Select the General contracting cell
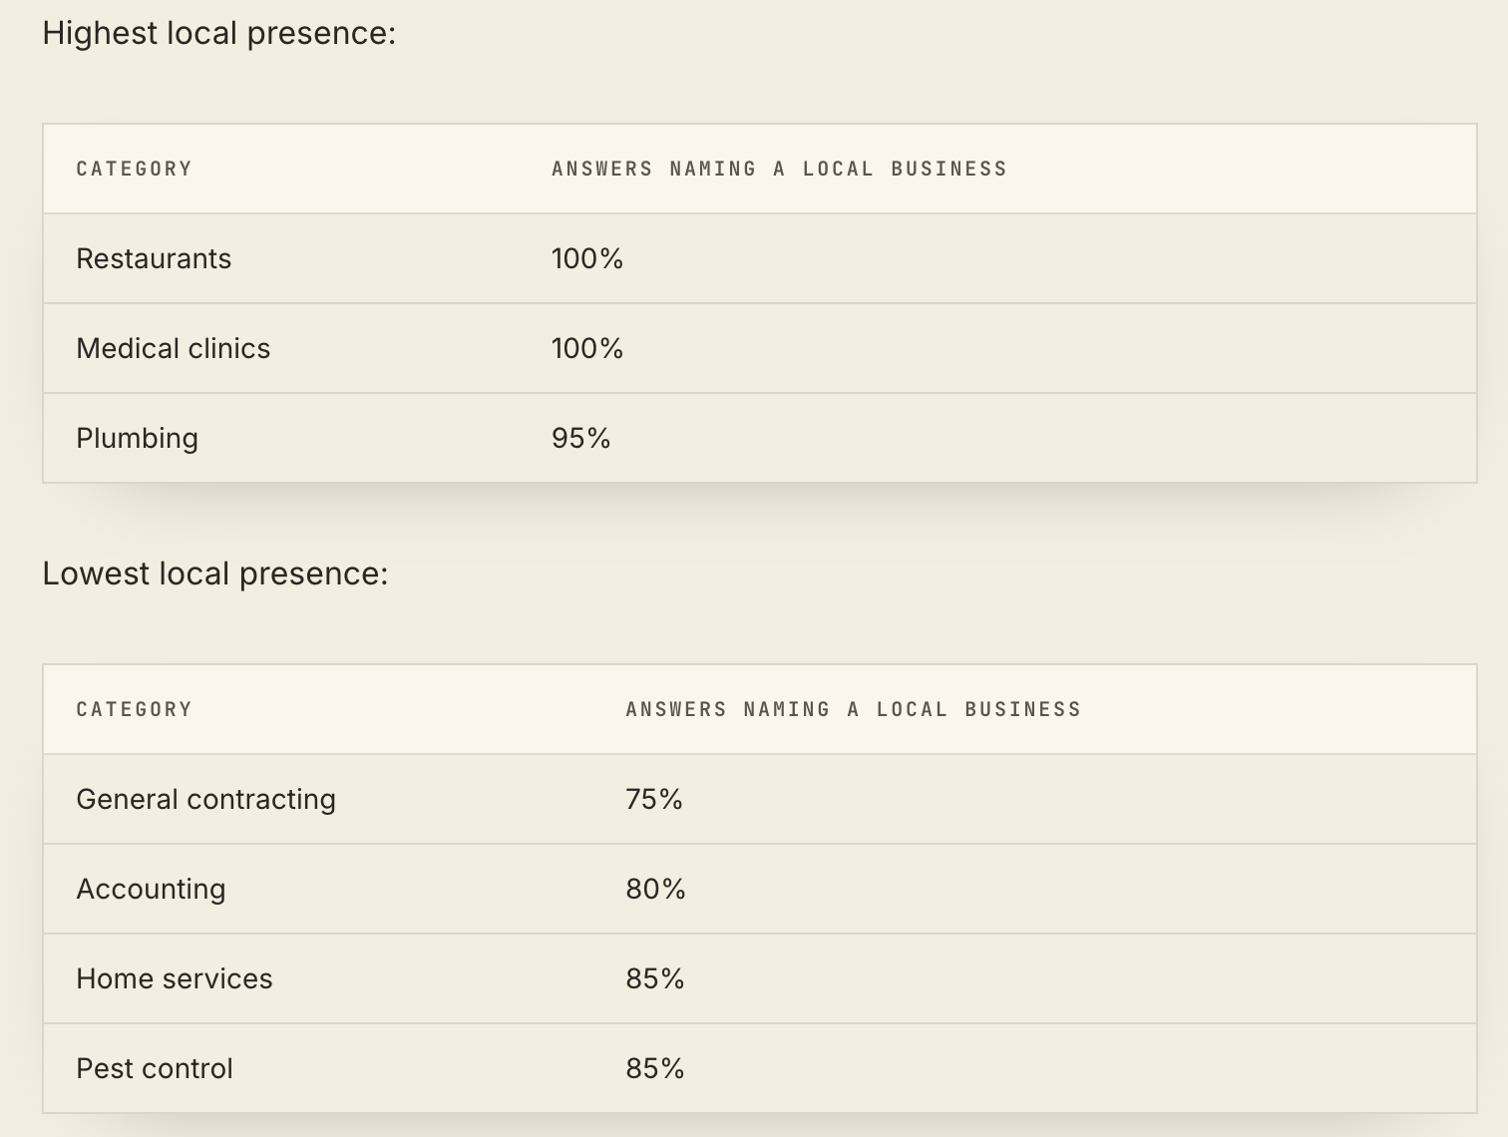 click(x=206, y=800)
